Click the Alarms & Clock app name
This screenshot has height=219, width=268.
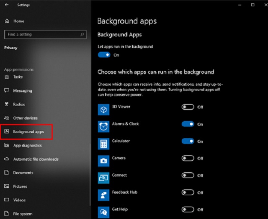pos(126,124)
